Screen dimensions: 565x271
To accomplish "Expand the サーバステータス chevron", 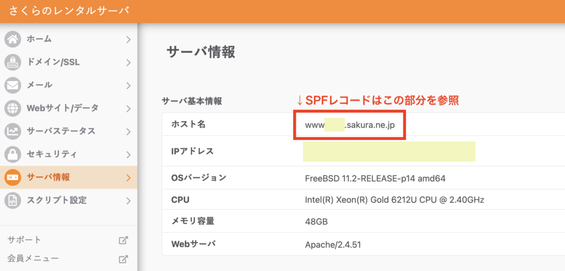I will [x=128, y=131].
